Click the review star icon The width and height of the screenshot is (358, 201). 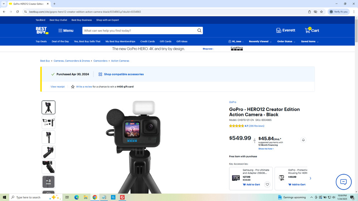[73, 87]
